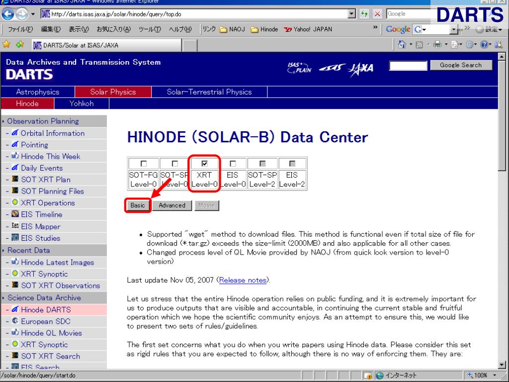Click the Advanced search button
Screen dimensions: 509x382
(172, 205)
